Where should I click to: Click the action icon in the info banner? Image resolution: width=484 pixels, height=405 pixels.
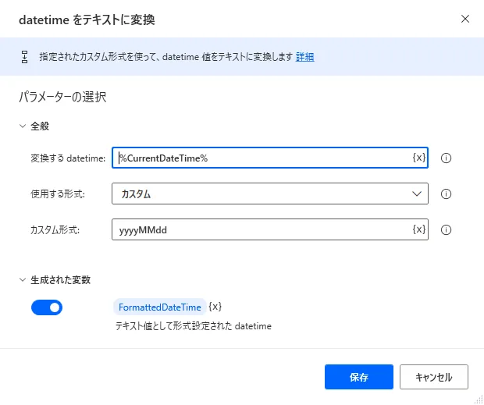pyautogui.click(x=24, y=57)
